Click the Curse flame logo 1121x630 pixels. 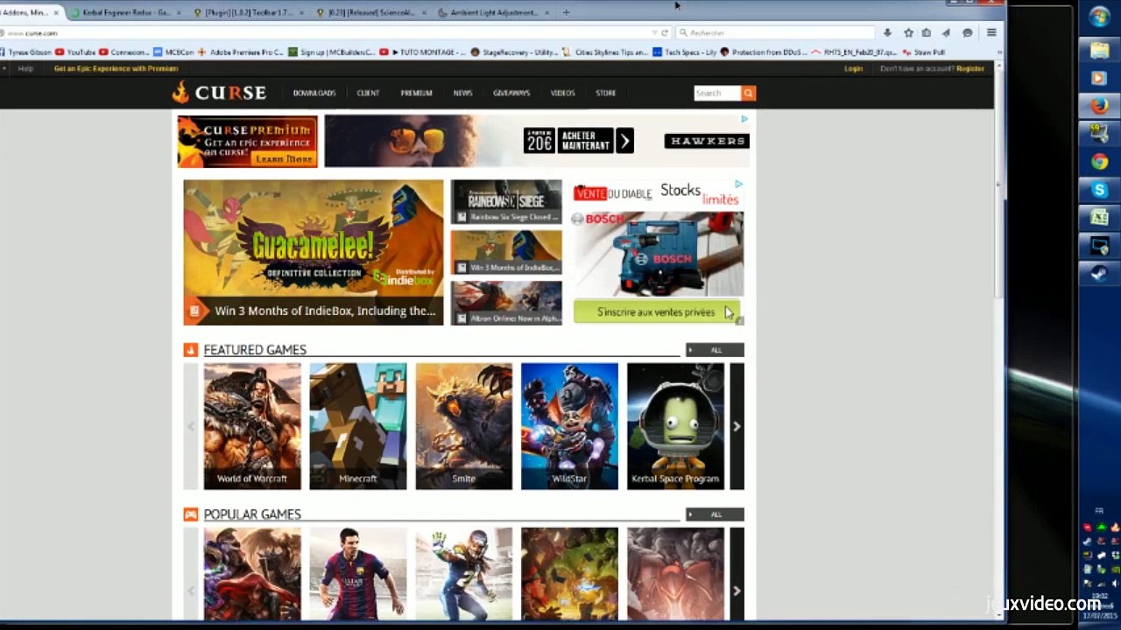coord(180,92)
